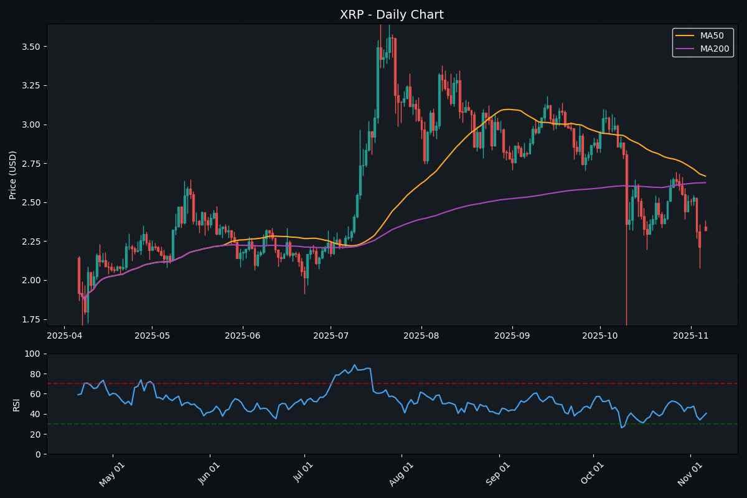Click the MA200 legend line icon
This screenshot has height=498, width=747.
[687, 48]
